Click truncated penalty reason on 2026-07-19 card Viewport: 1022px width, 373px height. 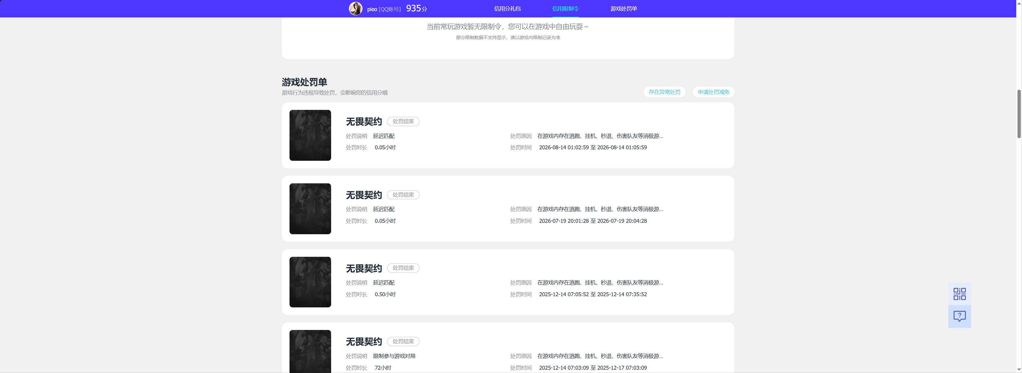(x=600, y=209)
